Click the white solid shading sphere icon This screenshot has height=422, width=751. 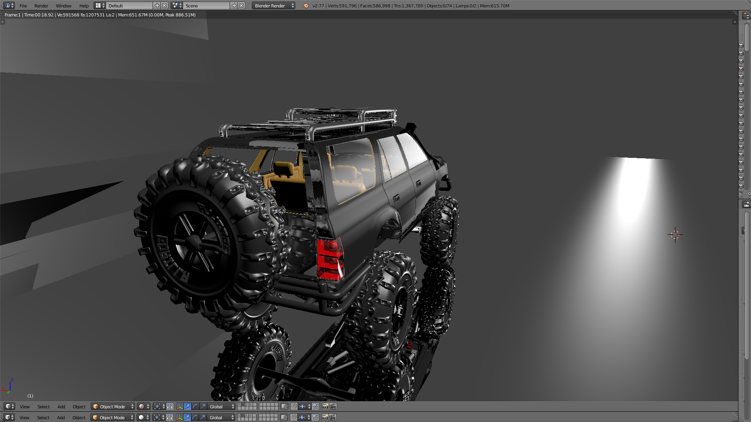pyautogui.click(x=141, y=417)
